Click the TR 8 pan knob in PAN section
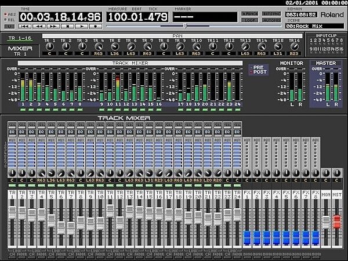 [164, 46]
